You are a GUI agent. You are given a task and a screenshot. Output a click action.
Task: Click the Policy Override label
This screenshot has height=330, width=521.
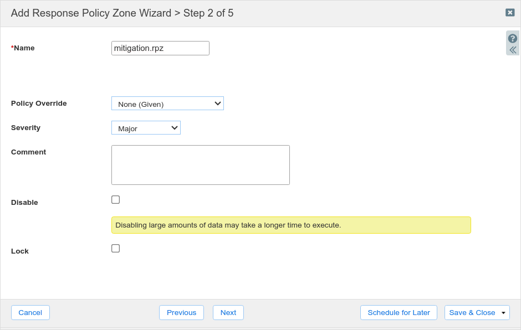point(39,104)
